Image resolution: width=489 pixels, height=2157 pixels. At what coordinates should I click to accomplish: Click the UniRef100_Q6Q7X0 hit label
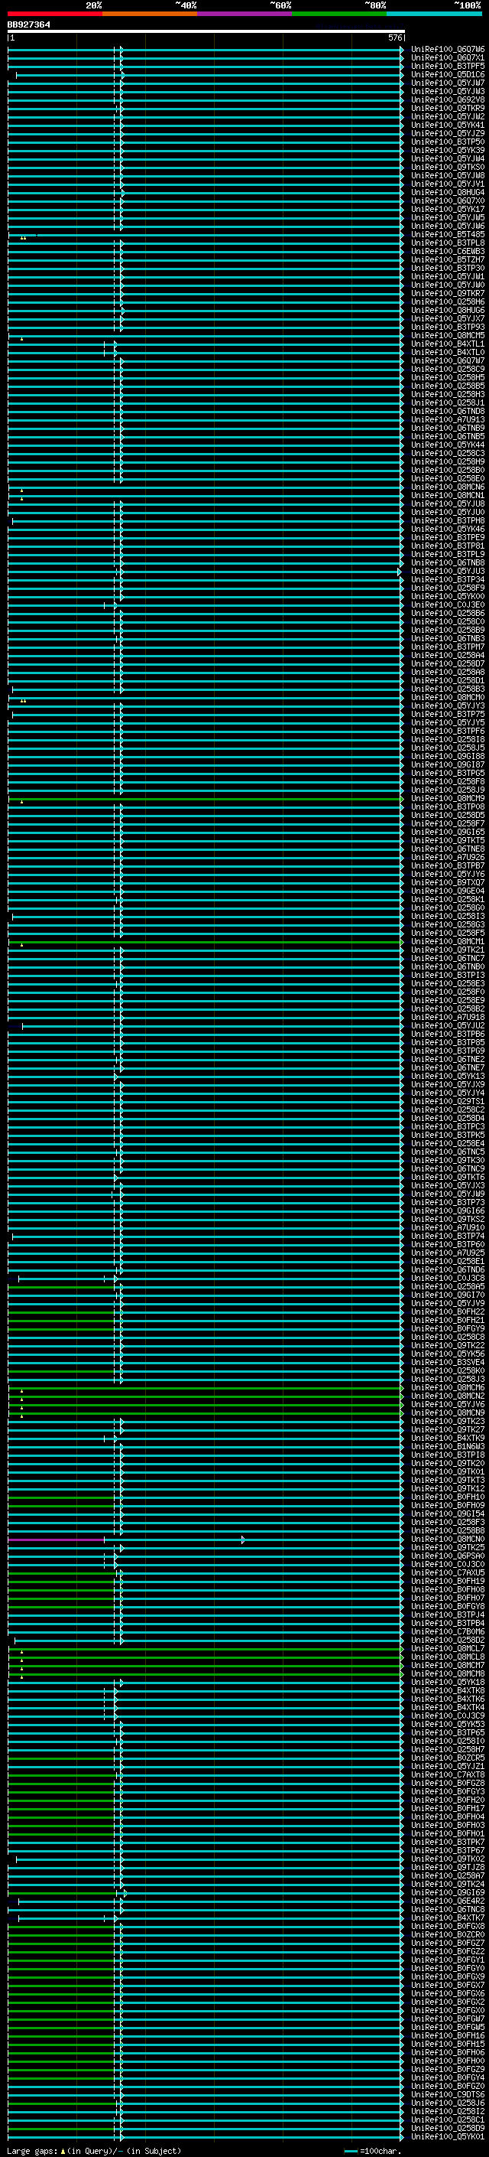[x=448, y=201]
